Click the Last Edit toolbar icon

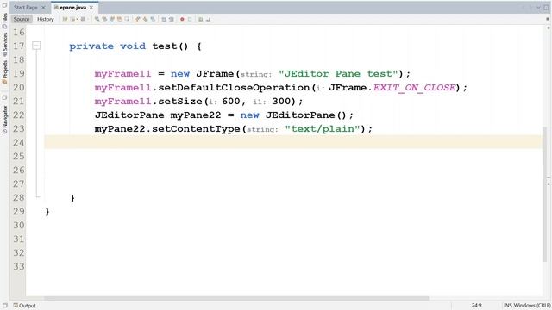click(x=65, y=19)
